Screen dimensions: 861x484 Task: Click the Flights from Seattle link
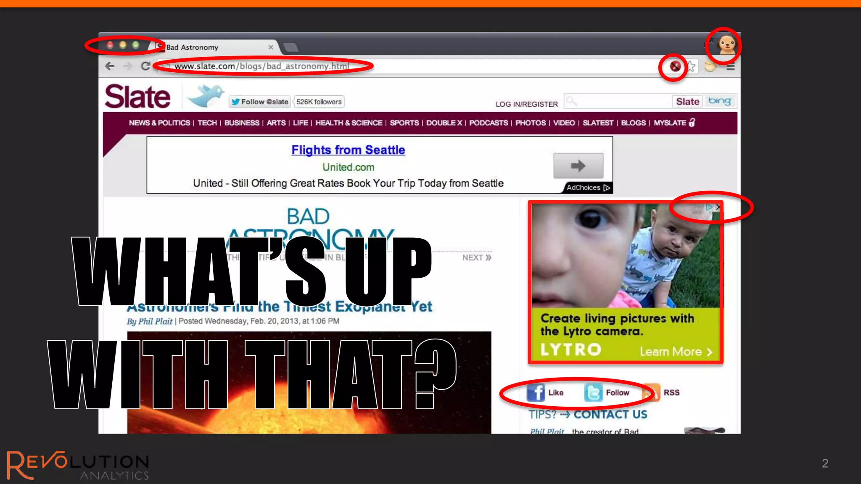coord(348,150)
